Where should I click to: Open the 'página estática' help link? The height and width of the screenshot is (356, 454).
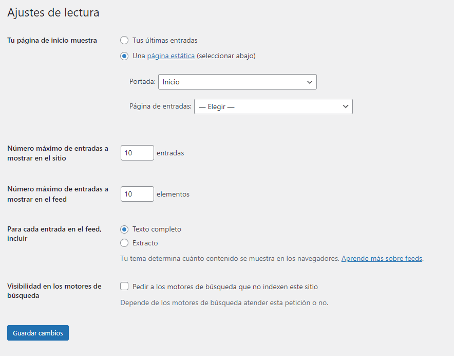coord(171,56)
